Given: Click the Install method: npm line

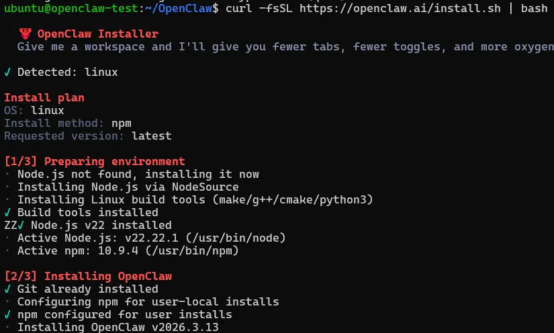Looking at the screenshot, I should (x=67, y=124).
